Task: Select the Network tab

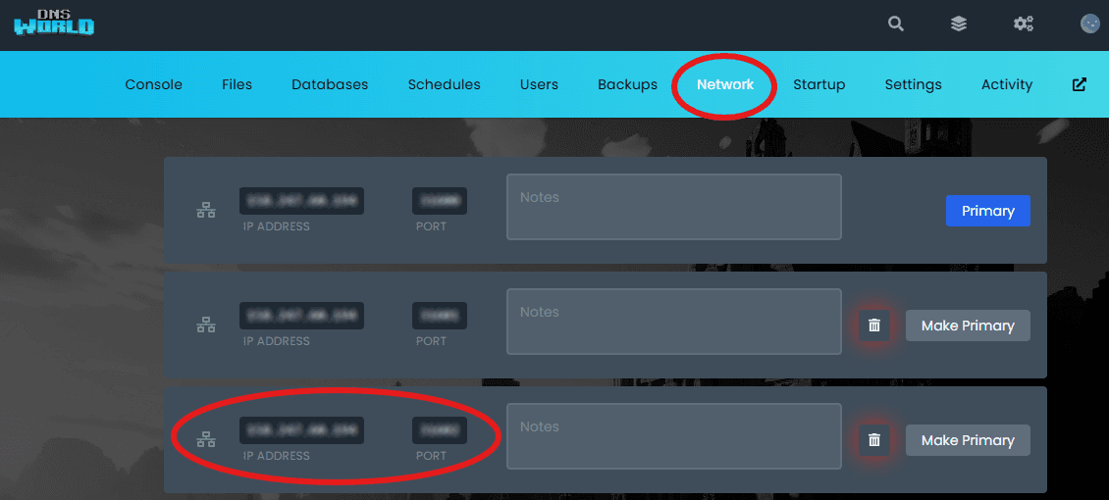Action: point(725,84)
